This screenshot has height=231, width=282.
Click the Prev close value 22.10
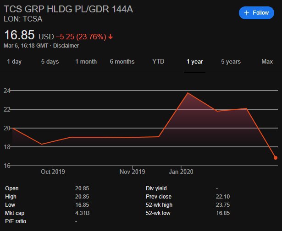coord(223,197)
